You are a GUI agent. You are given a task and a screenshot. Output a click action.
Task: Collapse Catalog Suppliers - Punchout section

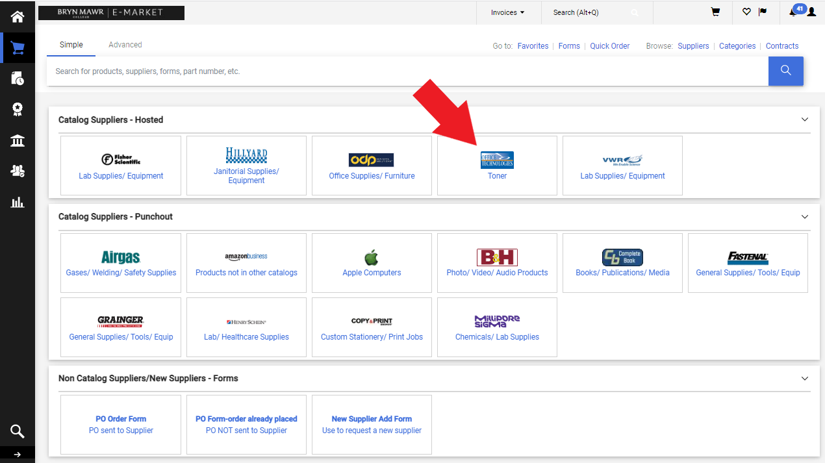(805, 216)
